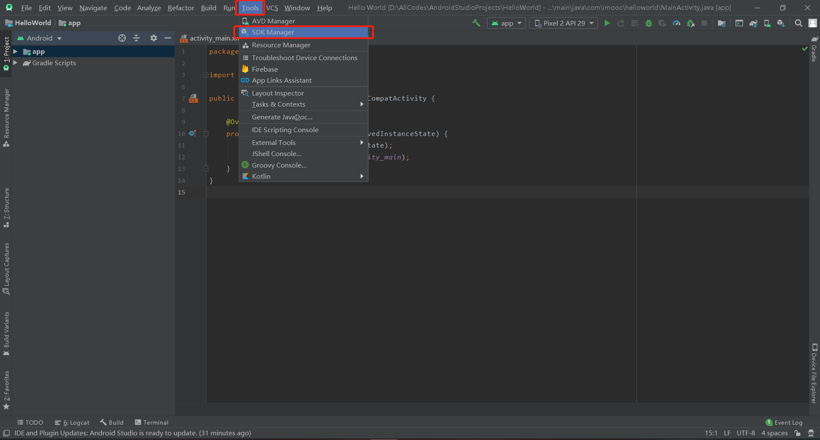Click Collapse All icon in Project panel
820x440 pixels.
[x=136, y=38]
